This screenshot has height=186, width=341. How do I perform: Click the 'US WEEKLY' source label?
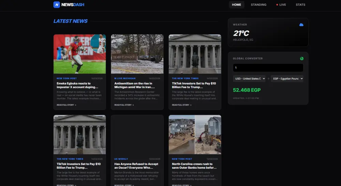pos(121,159)
